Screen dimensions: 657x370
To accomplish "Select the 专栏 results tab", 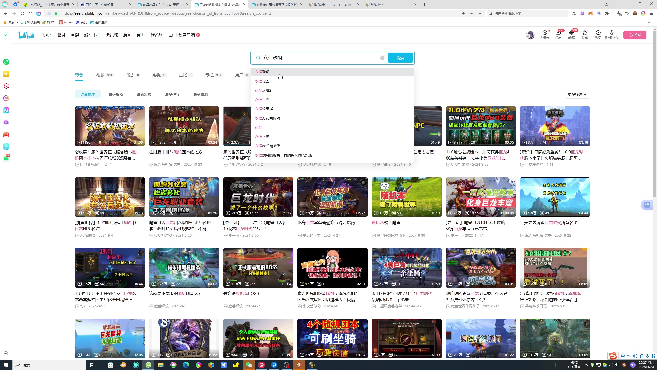I will click(214, 75).
